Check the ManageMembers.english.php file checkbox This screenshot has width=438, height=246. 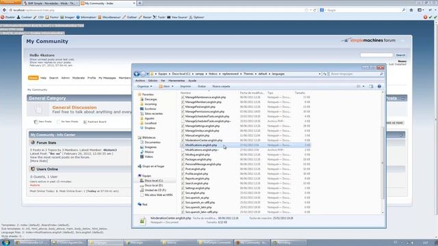point(183,102)
